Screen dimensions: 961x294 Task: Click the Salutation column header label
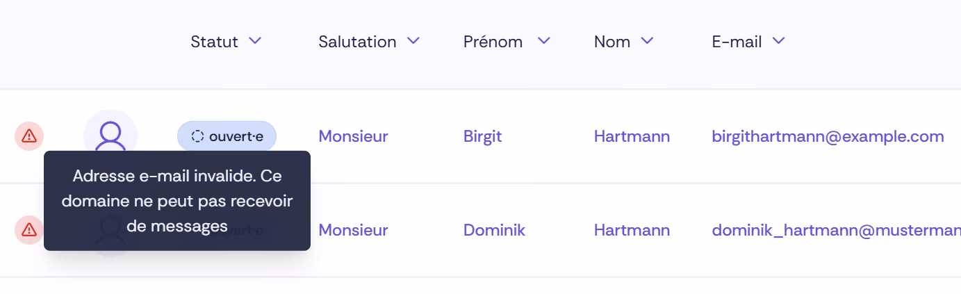pos(357,42)
